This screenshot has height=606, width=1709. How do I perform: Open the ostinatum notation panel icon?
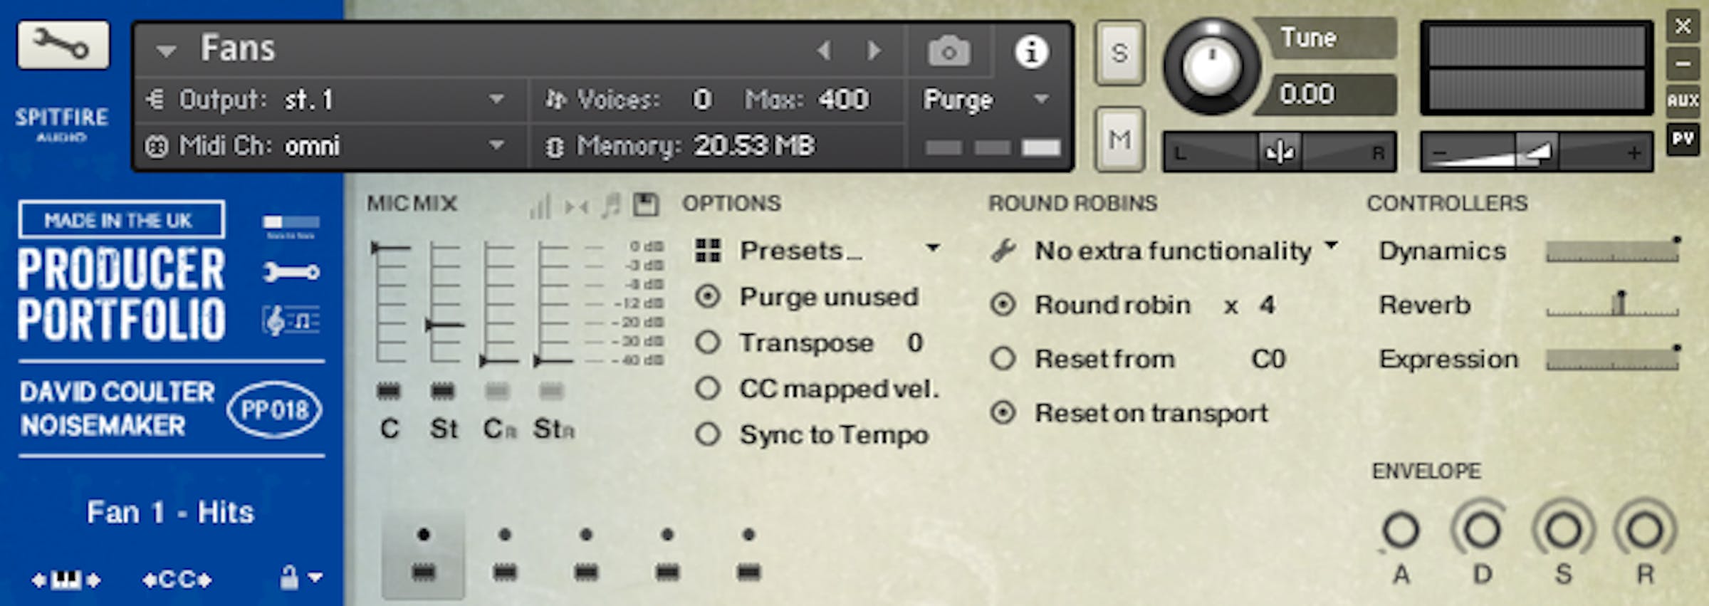[x=291, y=320]
